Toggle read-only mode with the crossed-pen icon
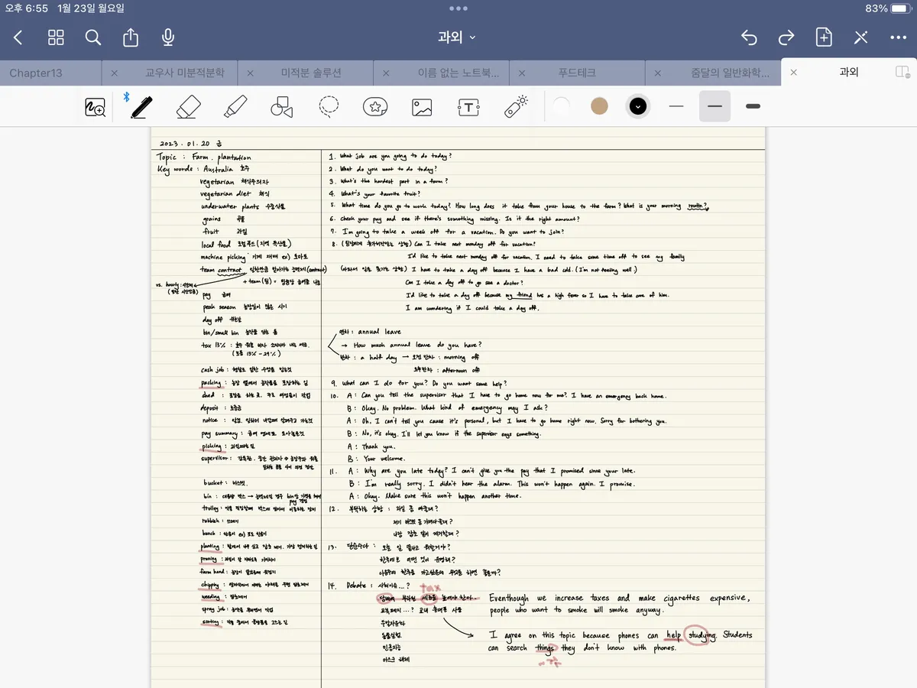Viewport: 917px width, 688px height. click(861, 37)
